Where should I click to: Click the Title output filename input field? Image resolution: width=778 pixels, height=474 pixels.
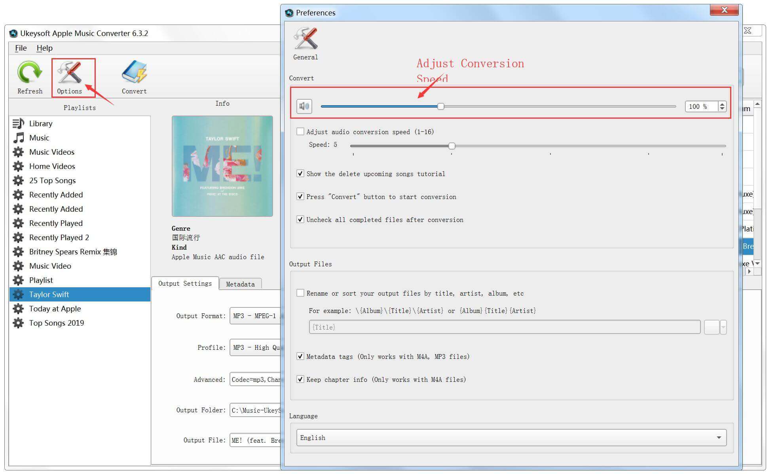click(x=506, y=327)
